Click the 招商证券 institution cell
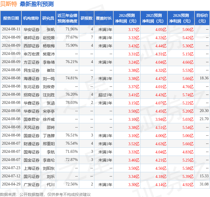This screenshot has height=197, width=210. tap(32, 95)
